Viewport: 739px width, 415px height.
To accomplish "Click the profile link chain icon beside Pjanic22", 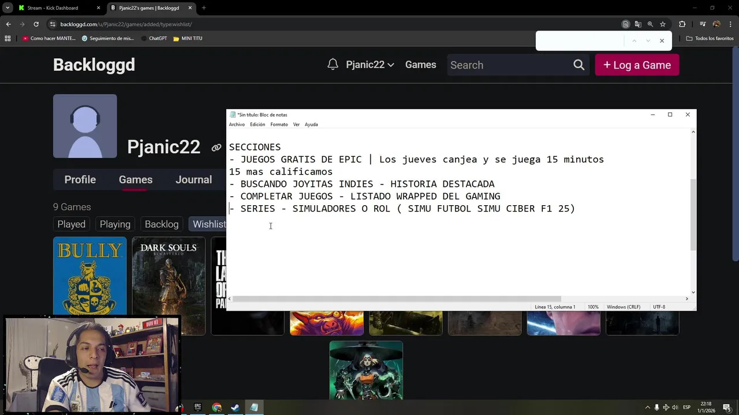I will [x=216, y=148].
